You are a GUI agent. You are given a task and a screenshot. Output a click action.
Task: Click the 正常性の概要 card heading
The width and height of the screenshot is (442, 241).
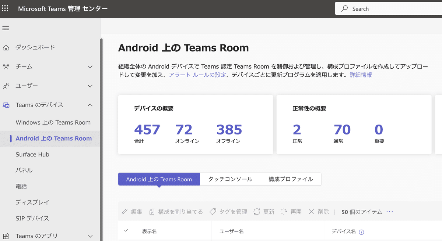(x=309, y=108)
